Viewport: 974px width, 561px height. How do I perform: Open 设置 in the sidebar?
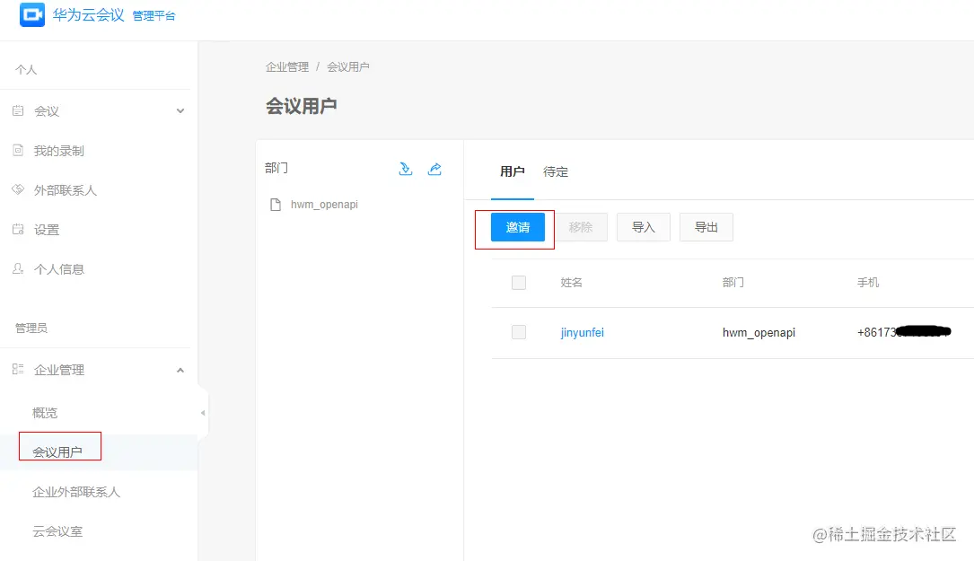point(47,230)
